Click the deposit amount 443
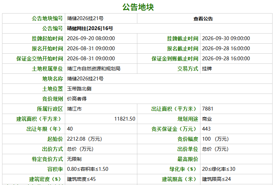The width and height of the screenshot is (275, 185). coord(206,129)
